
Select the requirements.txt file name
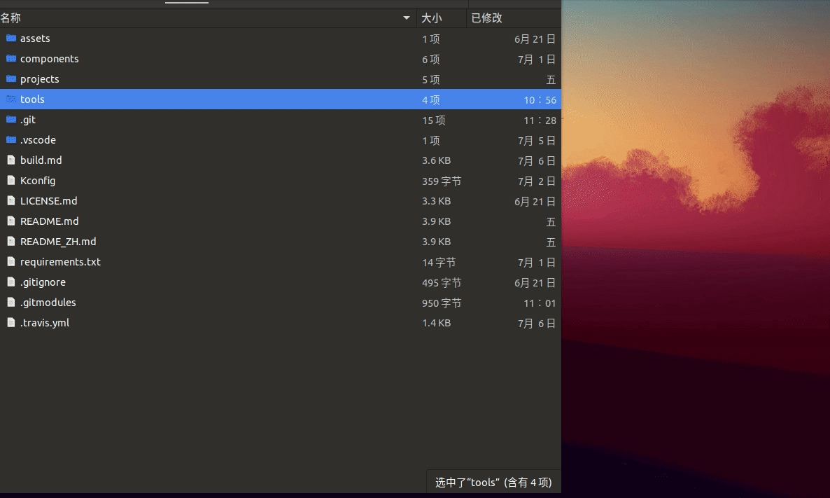(x=60, y=262)
